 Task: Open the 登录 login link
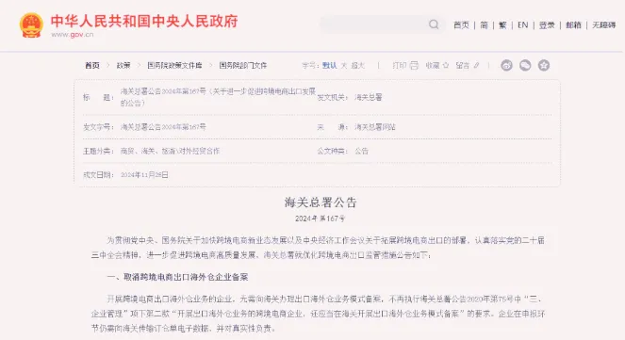pyautogui.click(x=547, y=25)
